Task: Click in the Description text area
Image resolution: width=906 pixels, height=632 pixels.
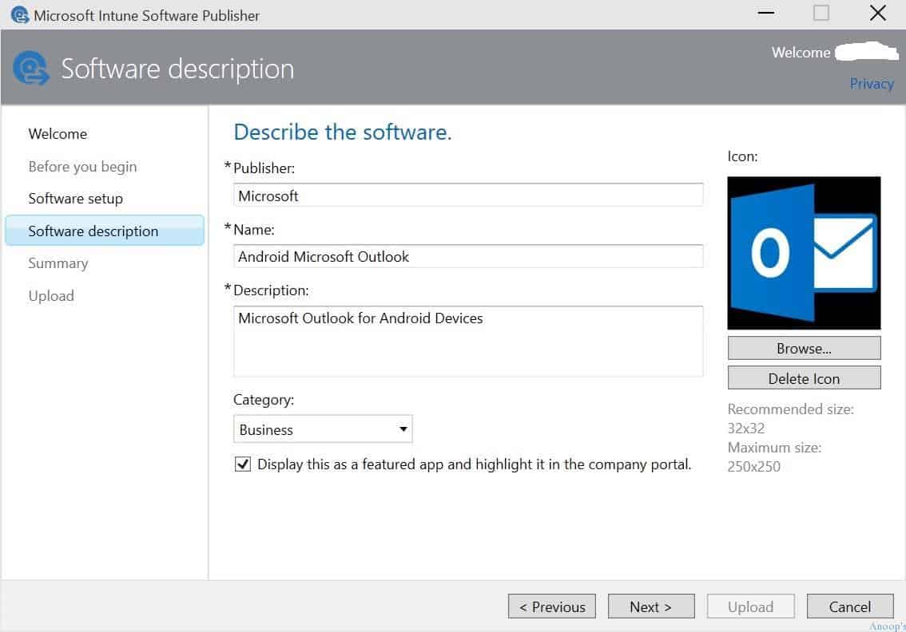Action: (x=468, y=341)
